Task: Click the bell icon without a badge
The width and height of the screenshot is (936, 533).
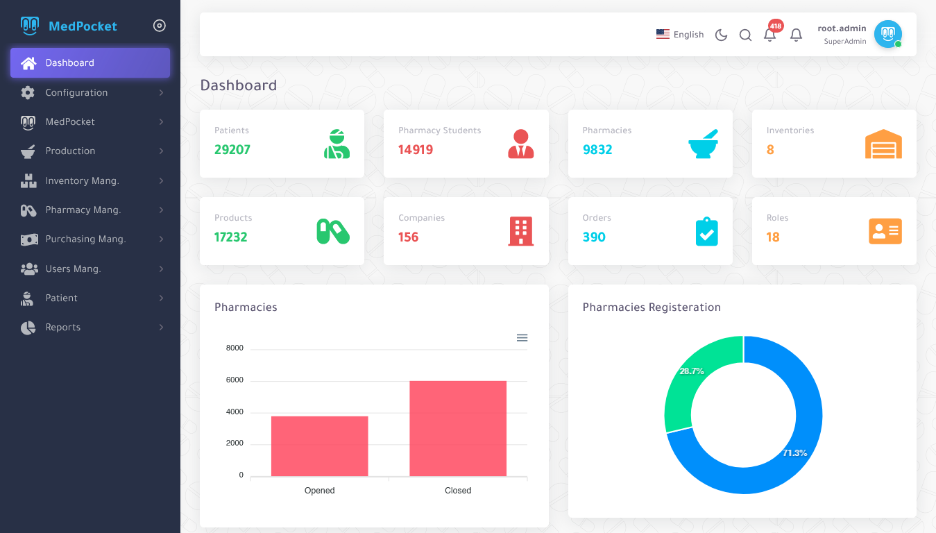Action: coord(796,35)
